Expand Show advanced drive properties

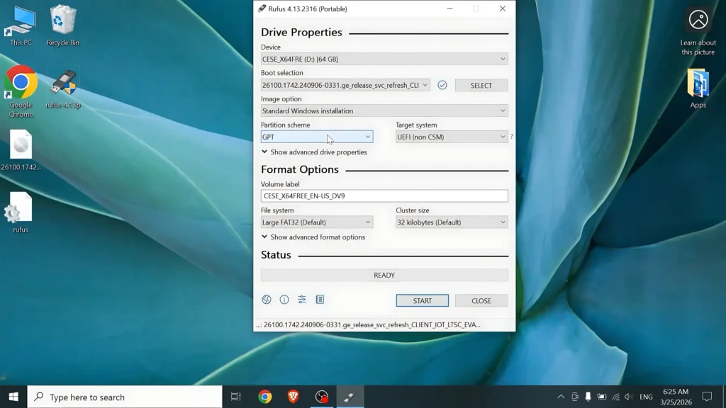(314, 152)
